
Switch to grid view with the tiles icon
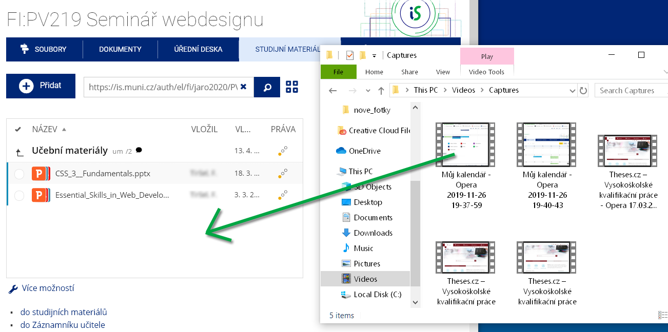[292, 87]
